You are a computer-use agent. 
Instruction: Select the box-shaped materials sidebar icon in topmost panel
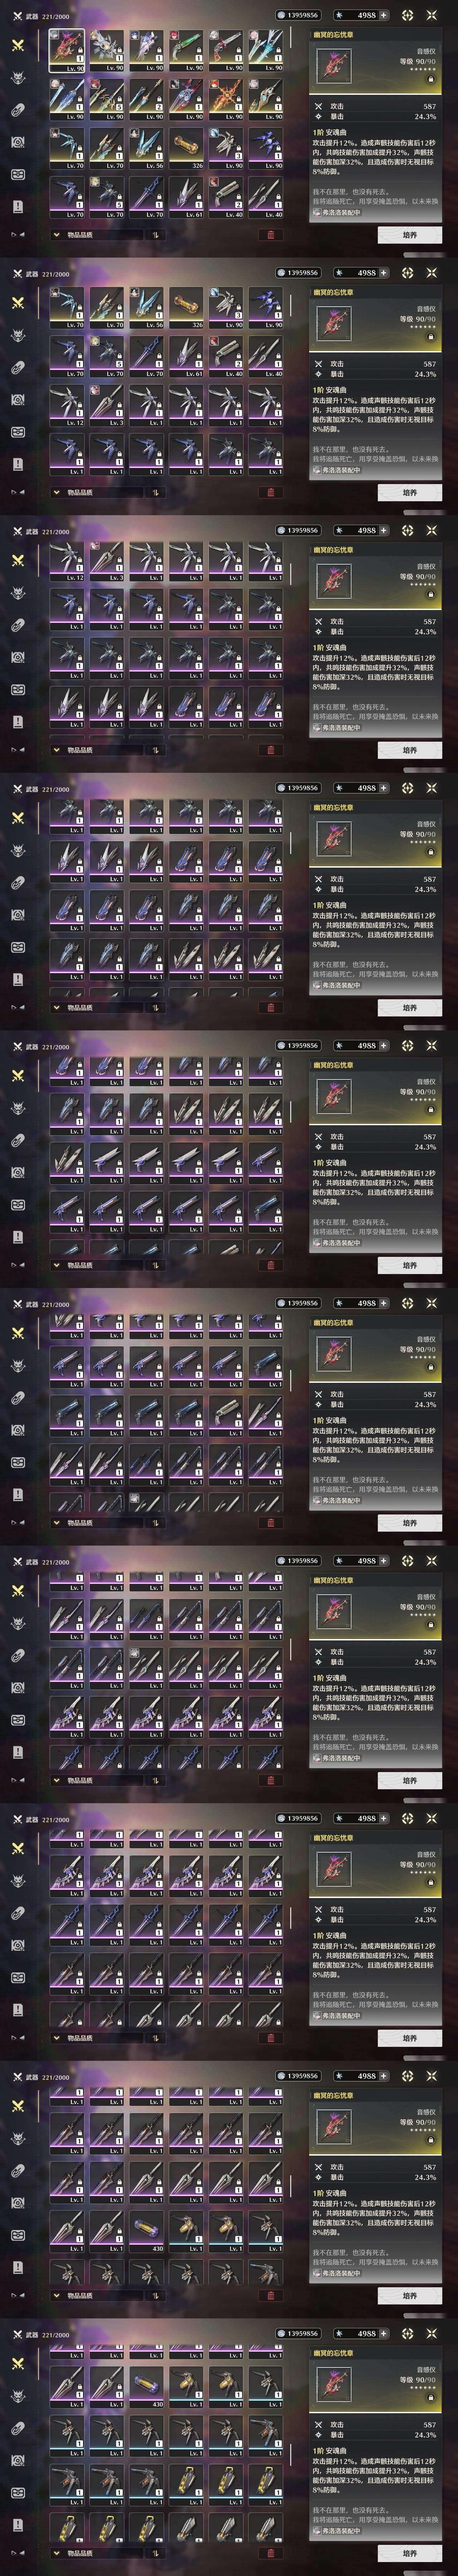coord(17,174)
